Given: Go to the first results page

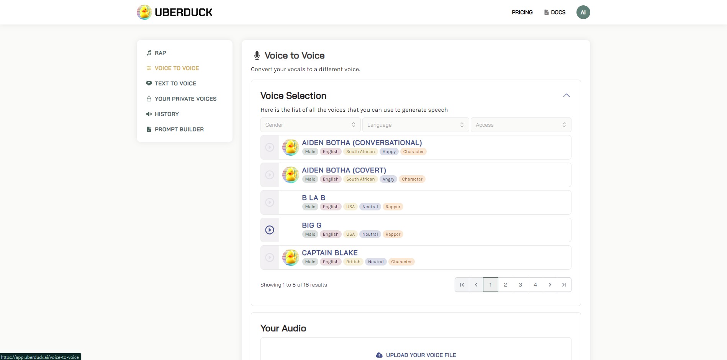Looking at the screenshot, I should pos(462,285).
